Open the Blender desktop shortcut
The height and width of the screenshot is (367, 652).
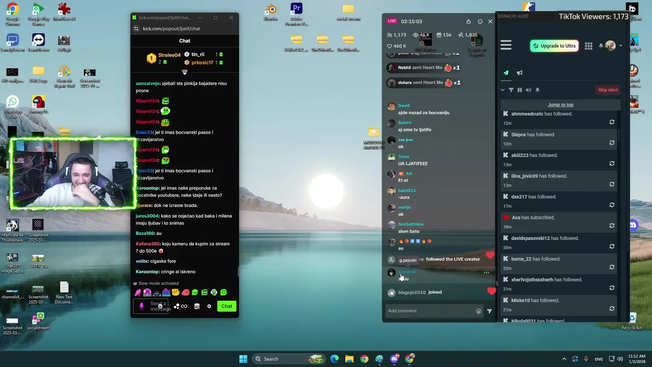[270, 12]
